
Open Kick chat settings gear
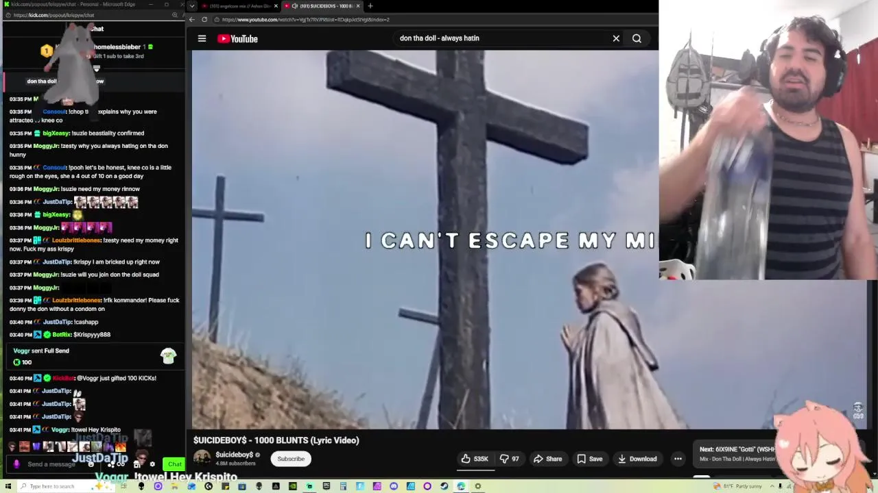(x=152, y=464)
